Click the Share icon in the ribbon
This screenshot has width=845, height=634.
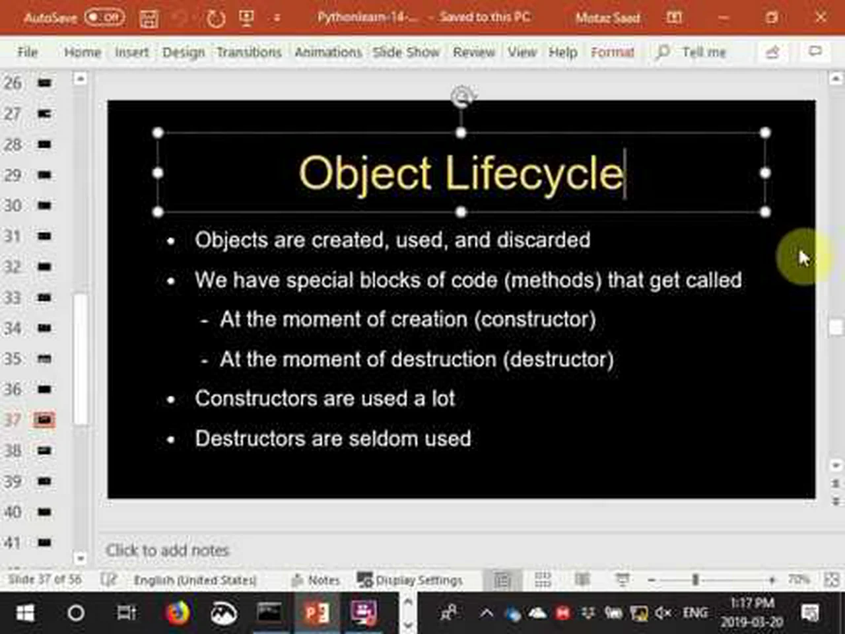772,52
